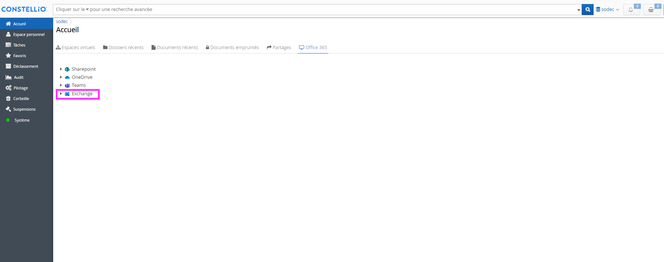Expand the OneDrive tree node
664x262 pixels.
(61, 77)
